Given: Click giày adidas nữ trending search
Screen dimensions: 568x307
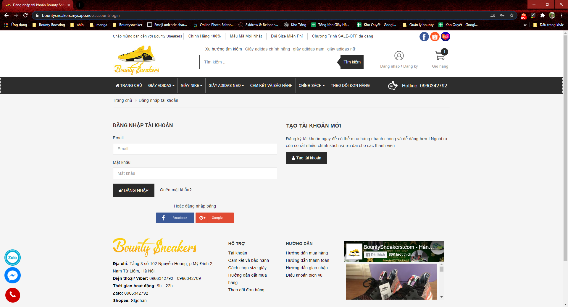Looking at the screenshot, I should click(x=341, y=49).
